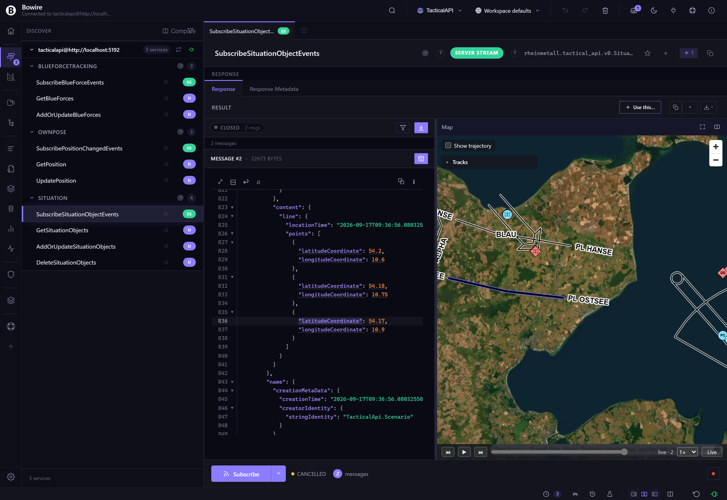Screen dimensions: 727x500
Task: Enable Show trajectory checkbox
Action: [448, 145]
